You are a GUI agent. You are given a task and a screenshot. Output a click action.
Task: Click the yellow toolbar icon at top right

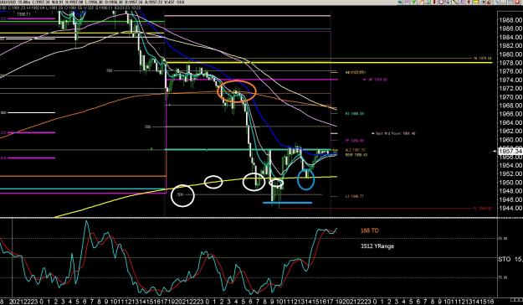pyautogui.click(x=475, y=2)
